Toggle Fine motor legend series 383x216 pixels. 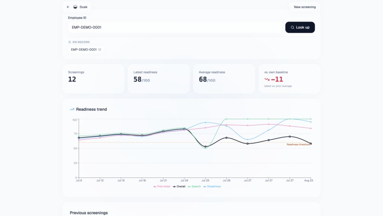coord(162,187)
